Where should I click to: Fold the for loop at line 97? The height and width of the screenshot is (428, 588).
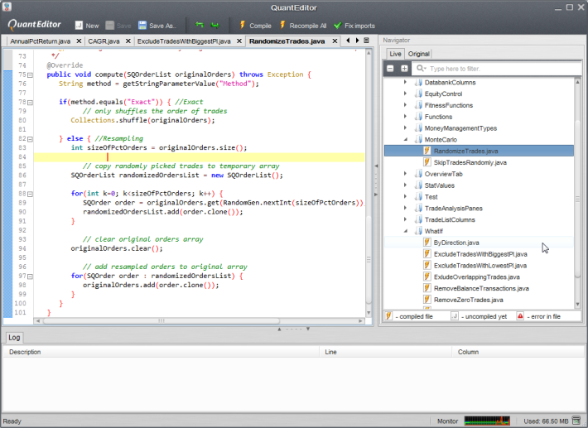pos(30,277)
